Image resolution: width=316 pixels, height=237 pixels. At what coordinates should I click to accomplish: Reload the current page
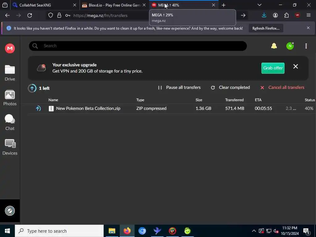[30, 15]
